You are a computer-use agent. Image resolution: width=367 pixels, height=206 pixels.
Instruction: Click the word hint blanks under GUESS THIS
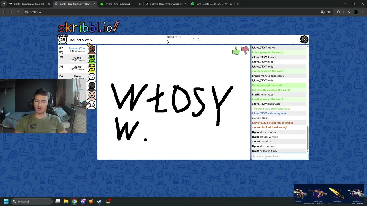pos(174,42)
